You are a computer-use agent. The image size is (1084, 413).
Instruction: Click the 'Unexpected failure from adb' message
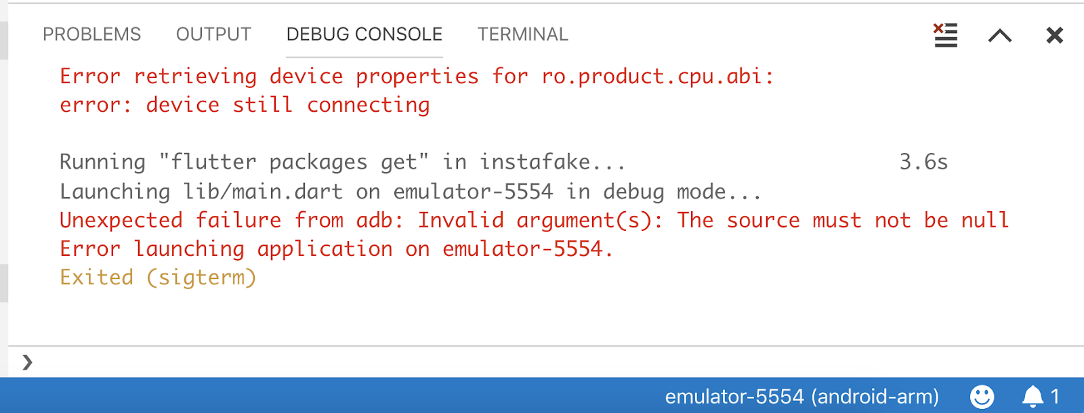(534, 220)
